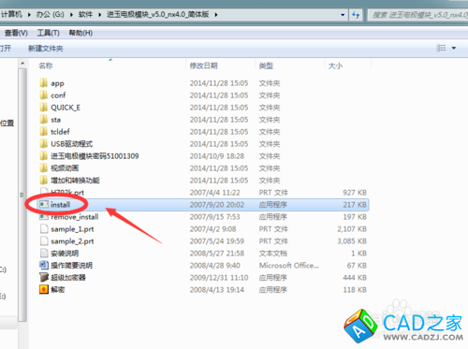Select the 视频动画 folder icon
The height and width of the screenshot is (349, 468).
(x=44, y=168)
